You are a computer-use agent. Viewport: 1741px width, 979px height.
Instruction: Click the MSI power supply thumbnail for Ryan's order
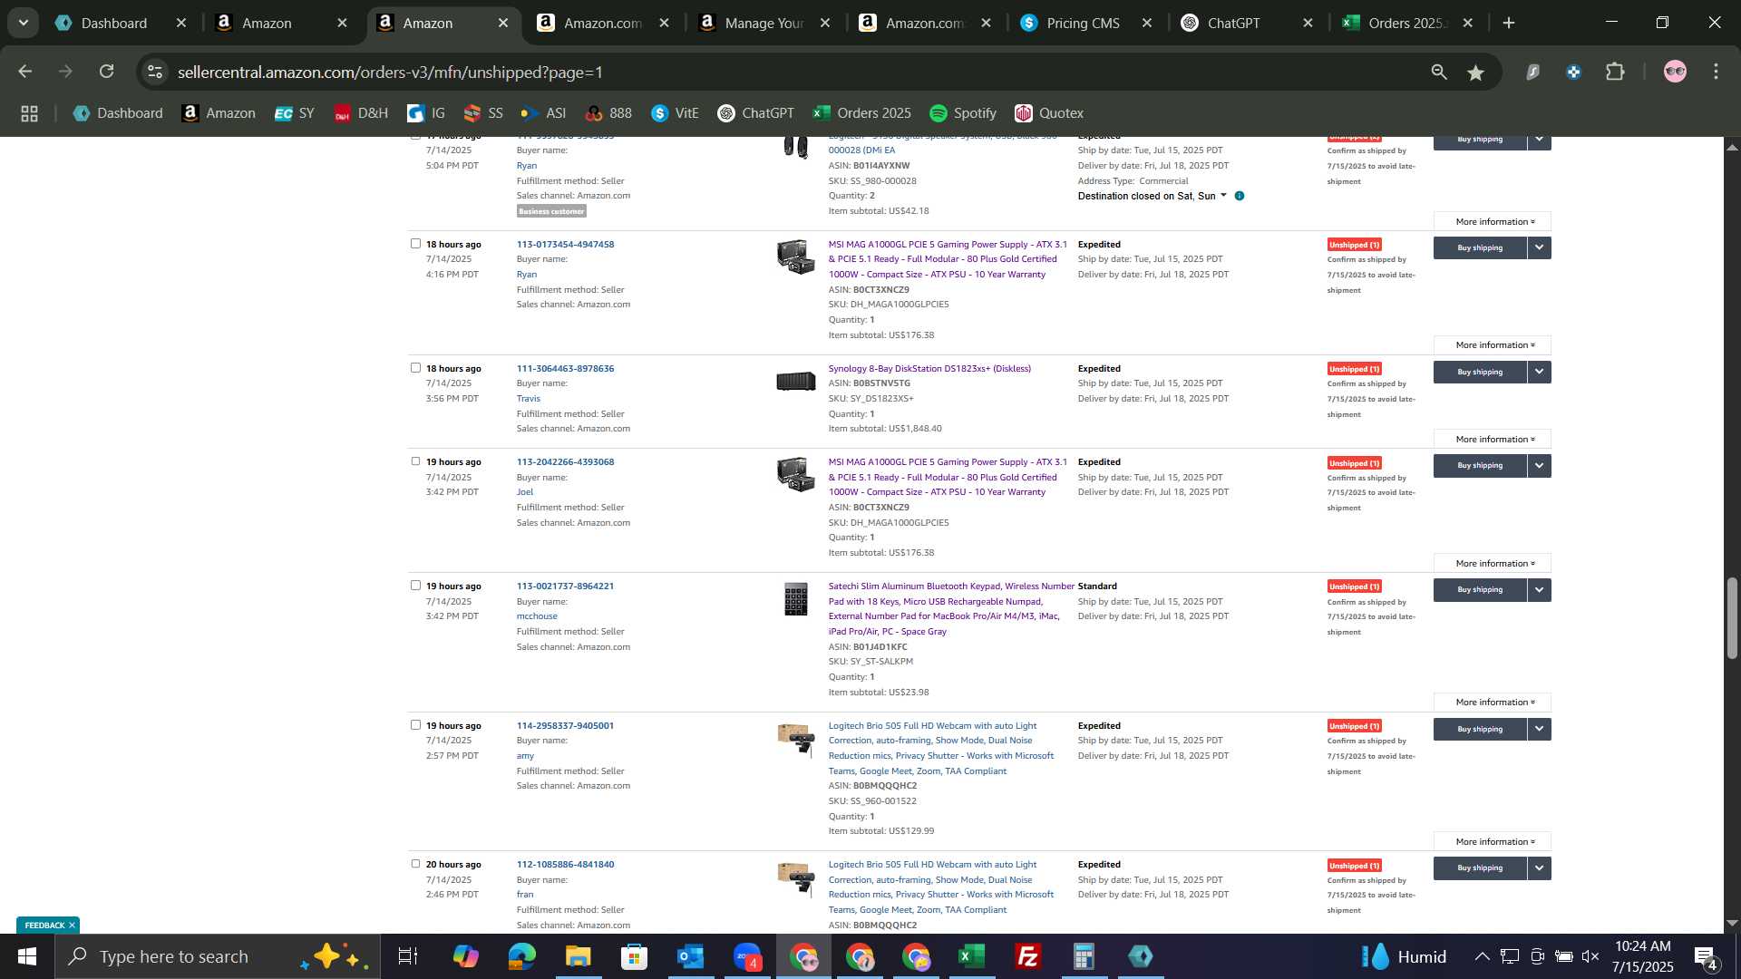(795, 257)
